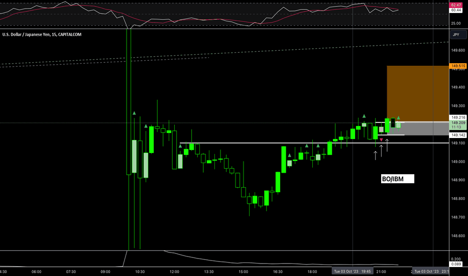The width and height of the screenshot is (468, 276).
Task: Click the 149.100 horizontal line price label
Action: tap(458, 143)
